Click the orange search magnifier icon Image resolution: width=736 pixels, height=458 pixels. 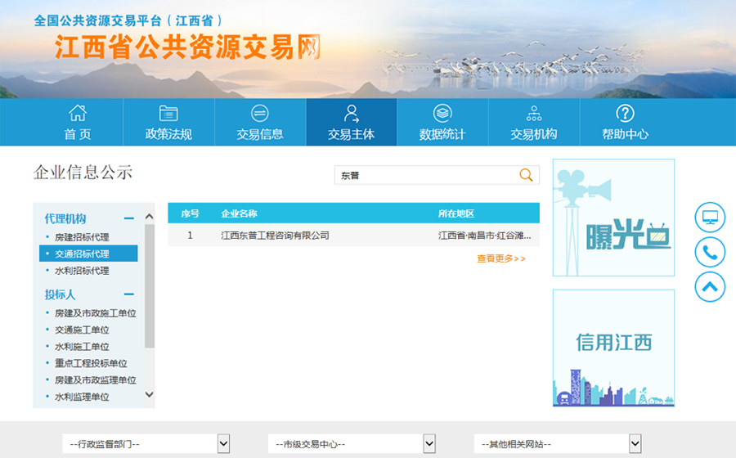[x=527, y=175]
